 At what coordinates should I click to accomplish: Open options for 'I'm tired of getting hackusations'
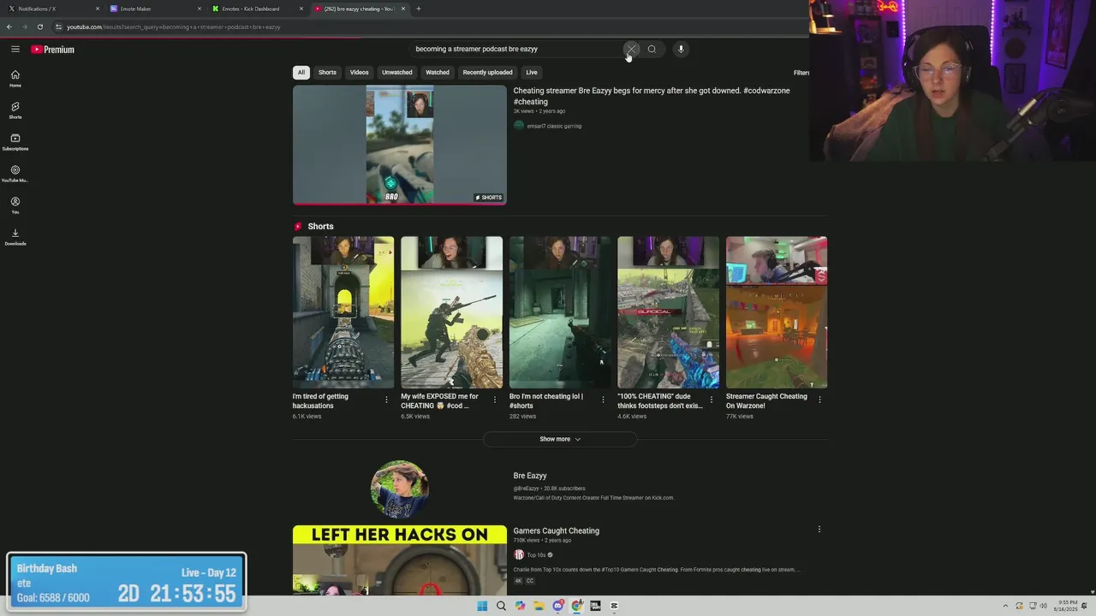coord(386,400)
